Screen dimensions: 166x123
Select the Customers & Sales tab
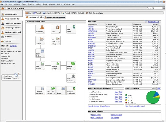click(x=35, y=17)
